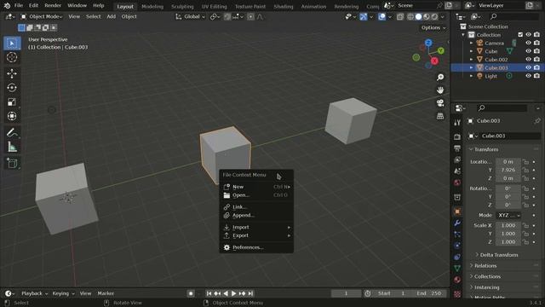Disable Cube renders via camera icon
Image resolution: width=545 pixels, height=307 pixels.
536,51
